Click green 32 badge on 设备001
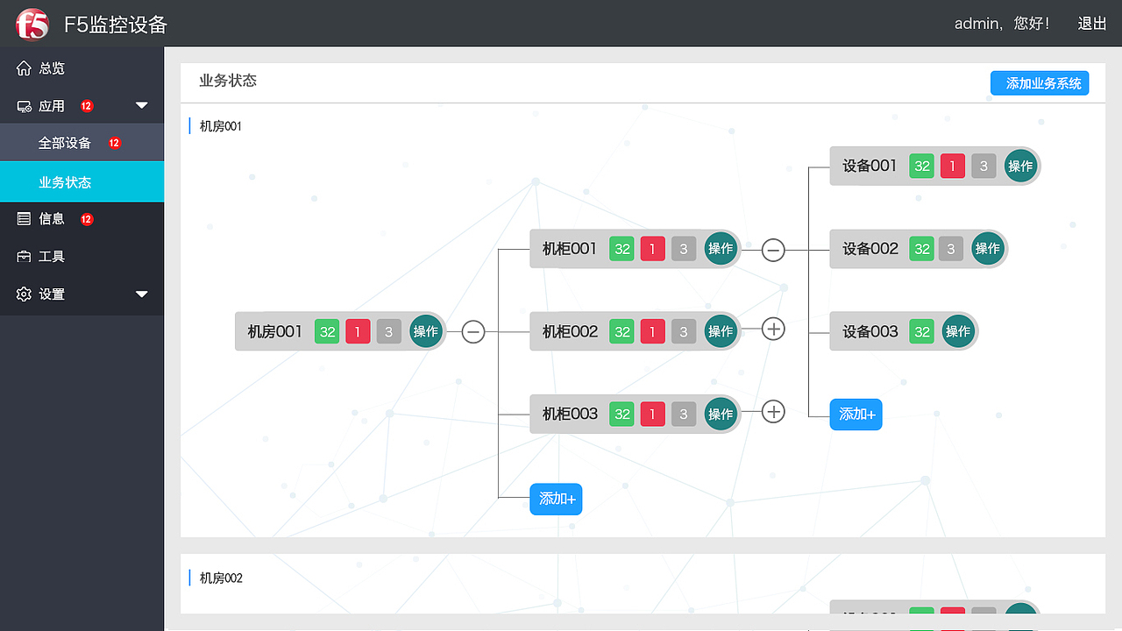This screenshot has height=631, width=1122. coord(922,166)
